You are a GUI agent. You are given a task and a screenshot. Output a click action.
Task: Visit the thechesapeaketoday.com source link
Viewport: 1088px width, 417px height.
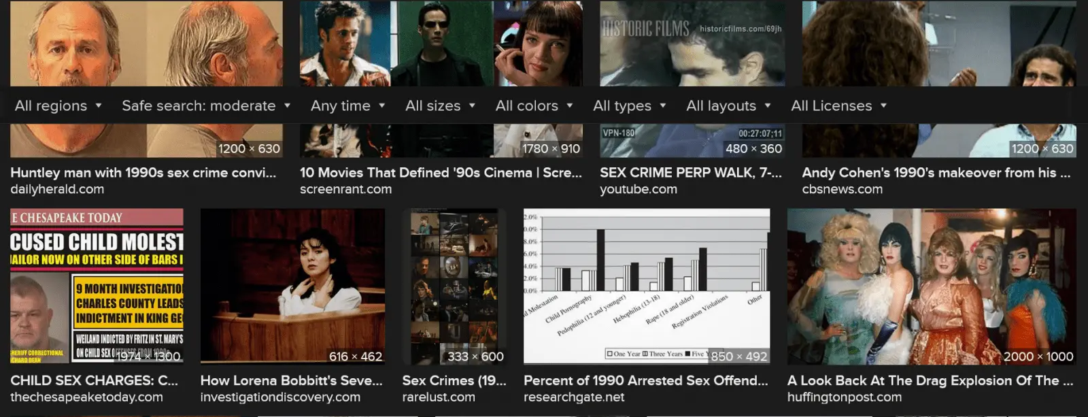point(86,397)
